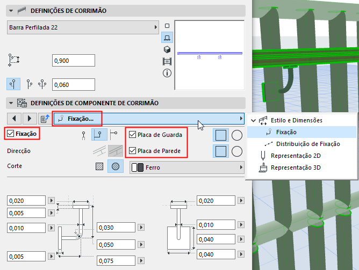Viewport: 359px width, 270px height.
Task: Edit the right-side 0,010 dimension field
Action: tap(216, 225)
